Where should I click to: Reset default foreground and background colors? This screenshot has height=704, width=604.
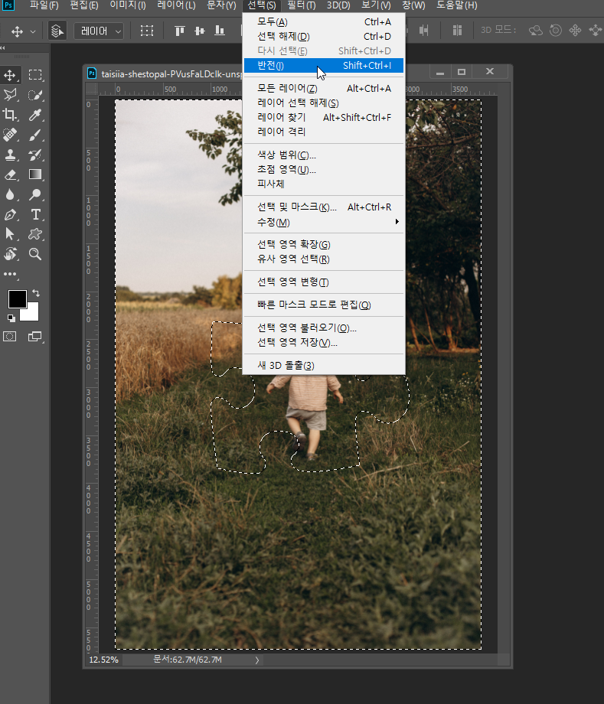click(x=11, y=318)
